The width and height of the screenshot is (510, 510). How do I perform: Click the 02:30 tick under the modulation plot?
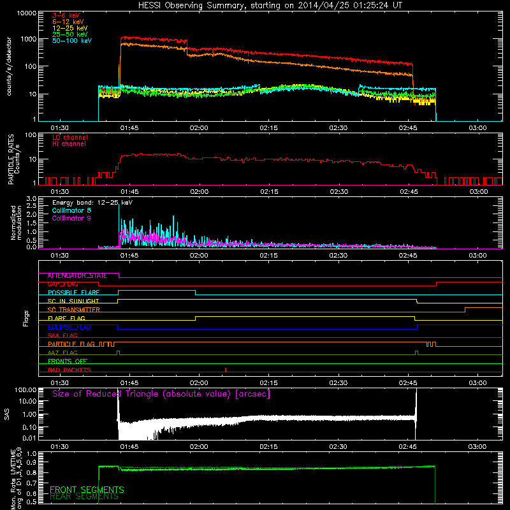tap(339, 256)
